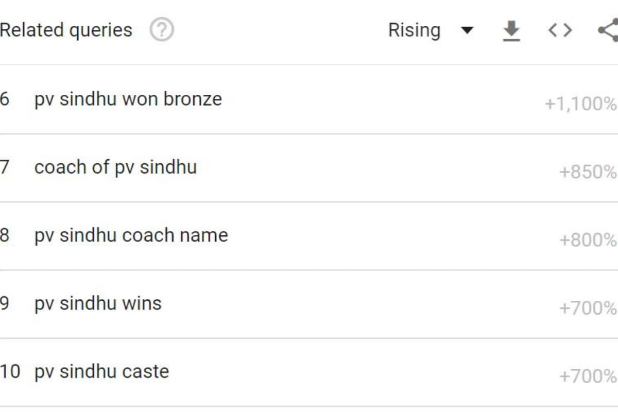
Task: Click the +700% value for 'pv sindhu wins'
Action: coord(588,308)
